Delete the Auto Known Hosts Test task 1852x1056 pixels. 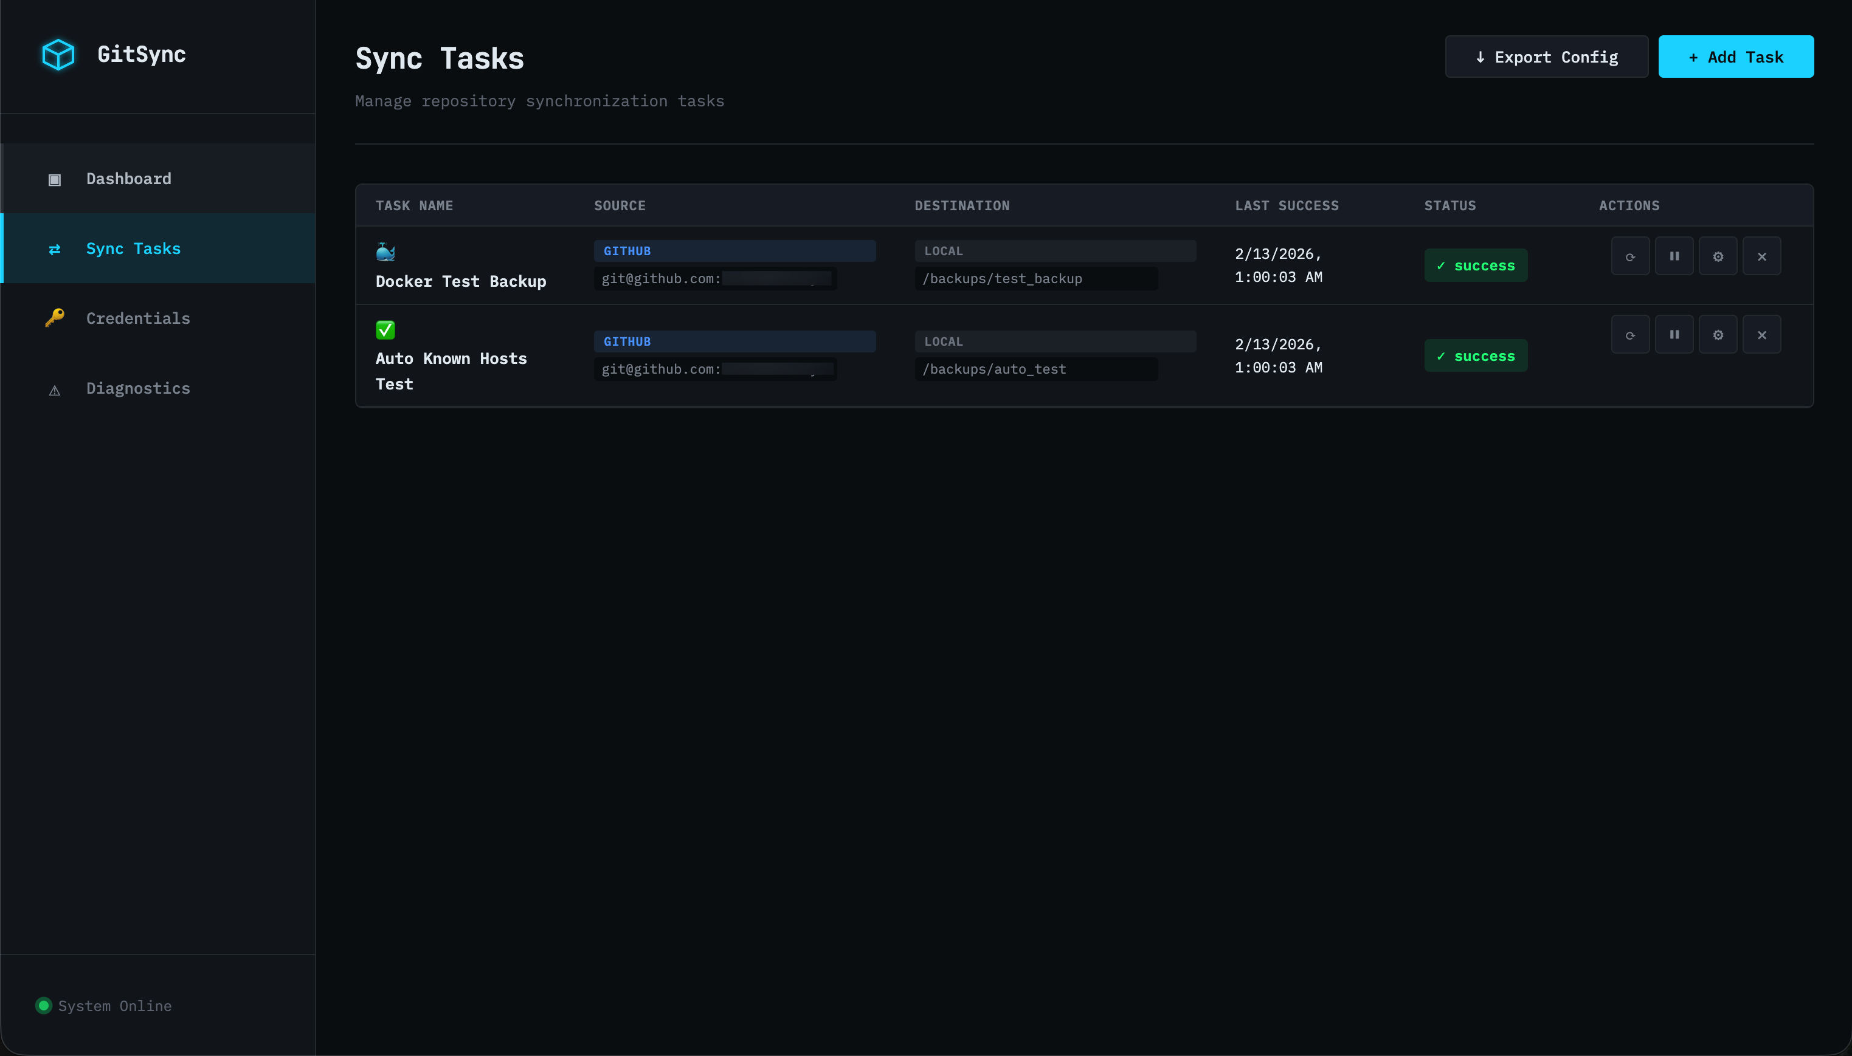coord(1761,334)
